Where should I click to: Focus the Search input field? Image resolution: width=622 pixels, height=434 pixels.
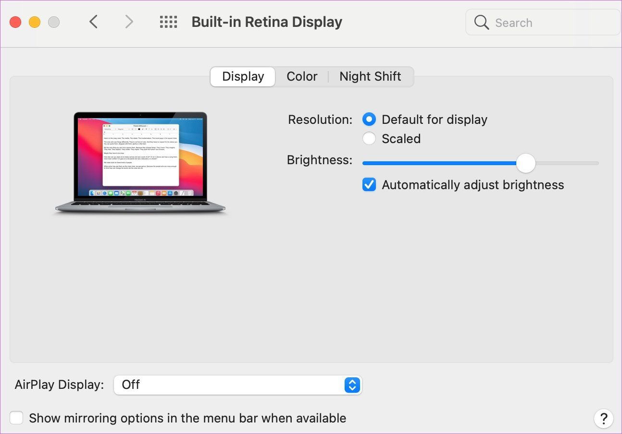[543, 22]
